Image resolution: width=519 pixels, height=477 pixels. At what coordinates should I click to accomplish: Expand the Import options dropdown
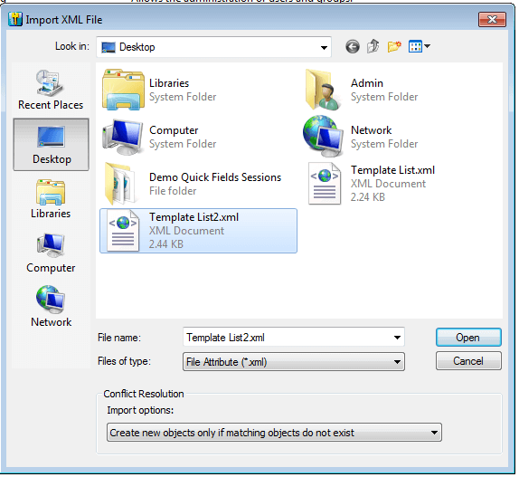(x=274, y=433)
